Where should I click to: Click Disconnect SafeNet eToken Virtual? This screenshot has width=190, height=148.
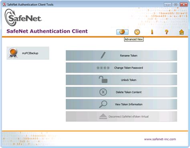121,116
